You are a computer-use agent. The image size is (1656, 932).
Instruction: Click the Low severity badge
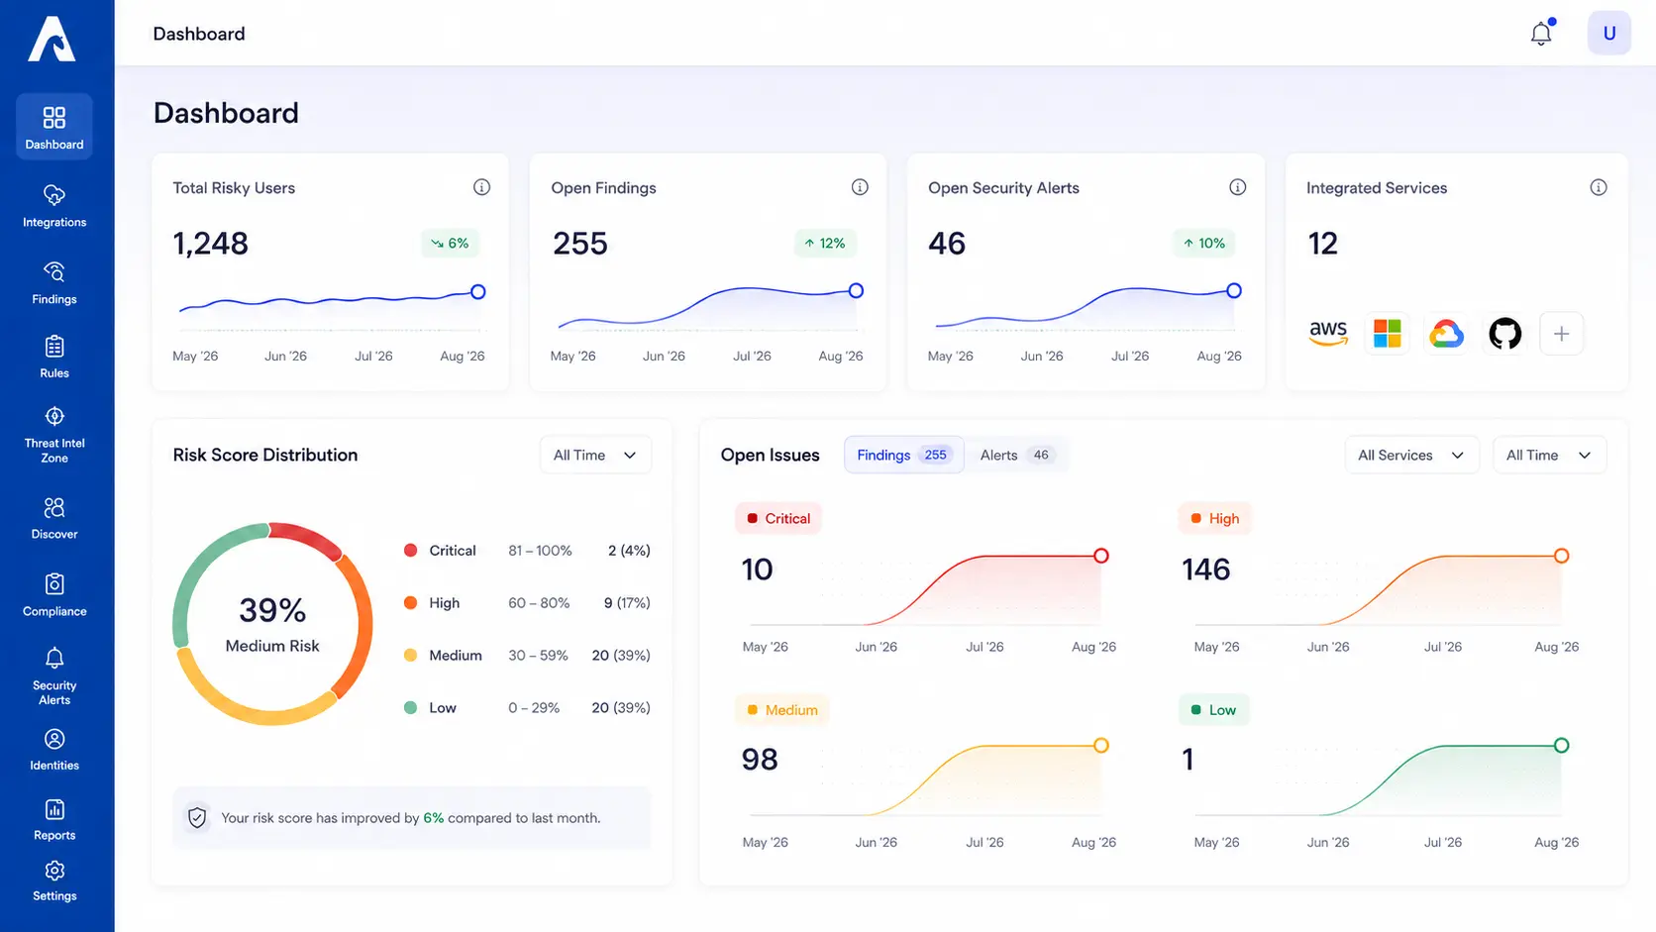pyautogui.click(x=1213, y=710)
